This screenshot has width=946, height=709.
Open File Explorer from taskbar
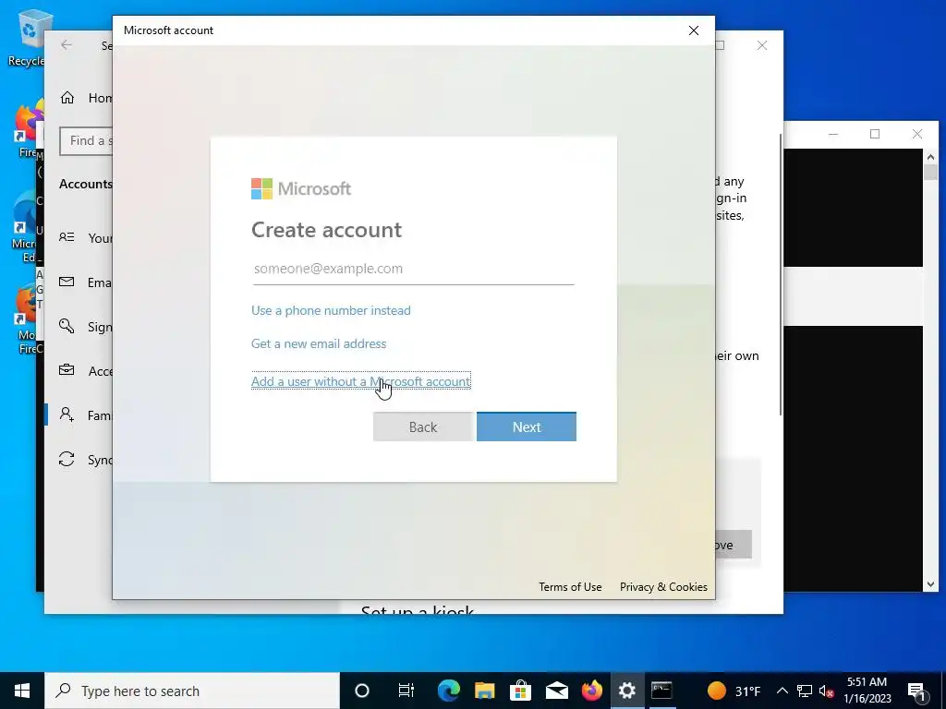484,691
